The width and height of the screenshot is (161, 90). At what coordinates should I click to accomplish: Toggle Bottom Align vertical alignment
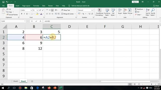click(52, 10)
